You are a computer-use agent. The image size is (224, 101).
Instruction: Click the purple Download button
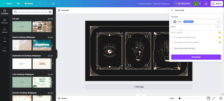[196, 57]
